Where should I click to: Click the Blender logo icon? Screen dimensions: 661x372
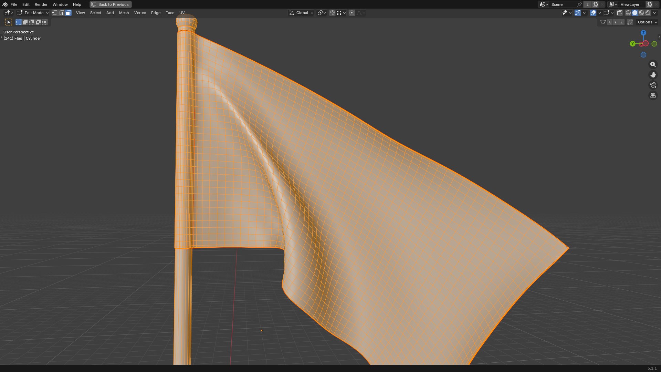click(5, 4)
